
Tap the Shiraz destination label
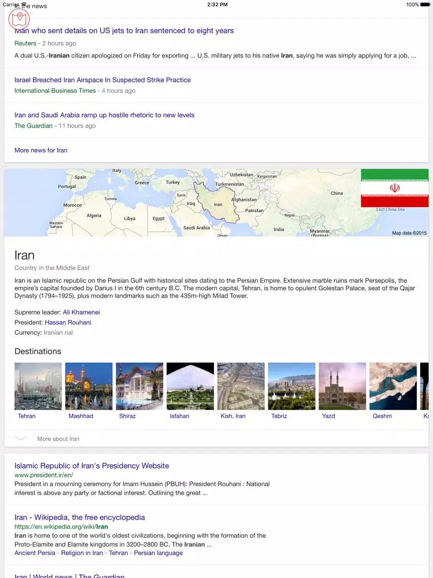click(x=128, y=416)
